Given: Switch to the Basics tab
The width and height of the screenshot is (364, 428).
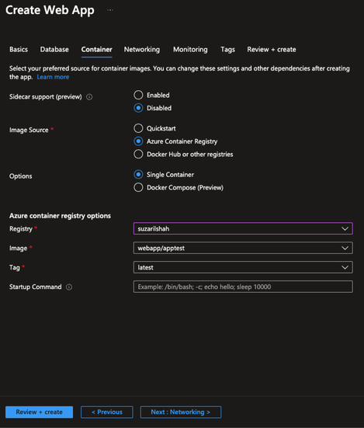Looking at the screenshot, I should [19, 50].
